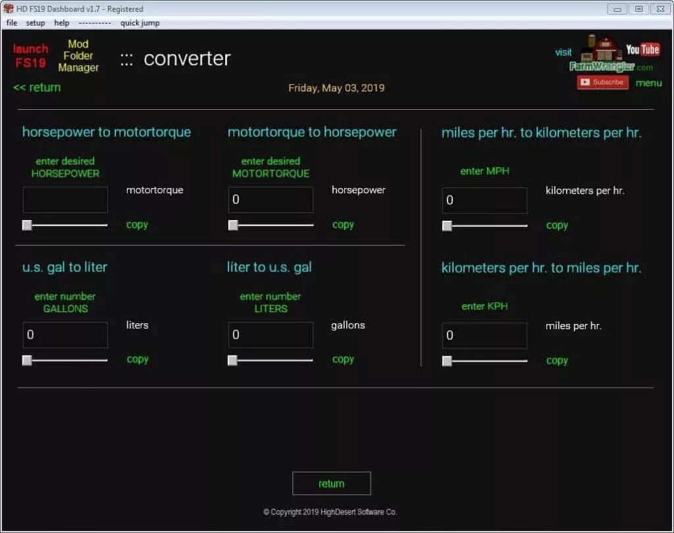The width and height of the screenshot is (674, 533).
Task: Click the YouTube logo
Action: click(x=642, y=49)
